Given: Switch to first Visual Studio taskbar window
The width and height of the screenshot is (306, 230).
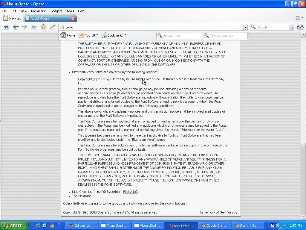Looking at the screenshot, I should 114,226.
